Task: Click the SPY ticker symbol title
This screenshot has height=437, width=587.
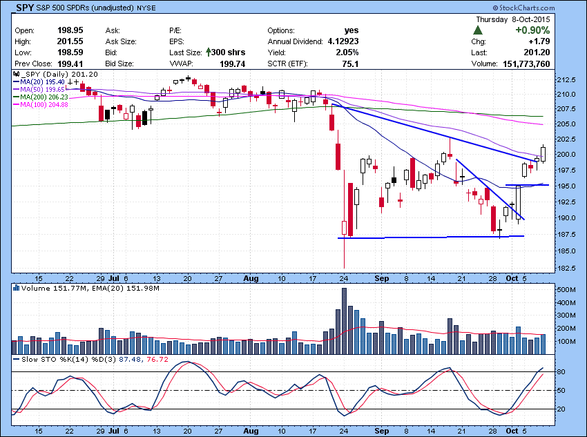Action: coord(25,8)
